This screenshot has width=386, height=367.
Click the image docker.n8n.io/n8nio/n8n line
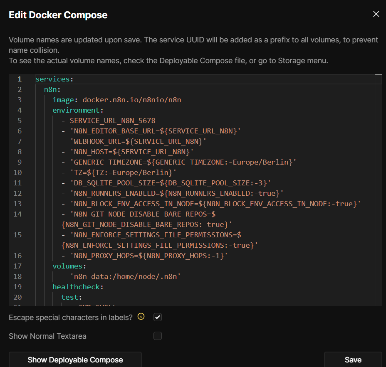pyautogui.click(x=116, y=100)
